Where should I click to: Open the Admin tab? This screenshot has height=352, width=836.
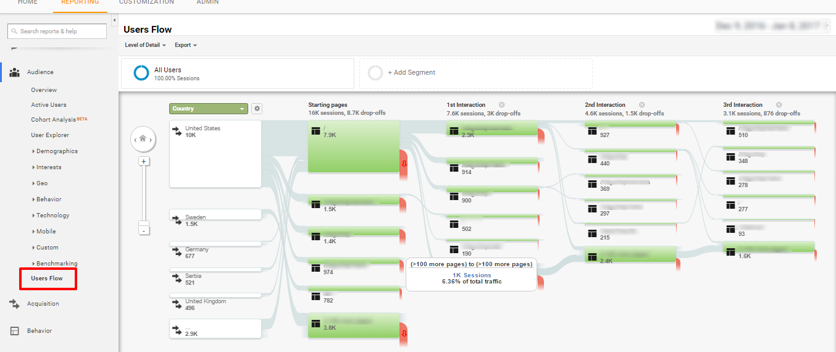click(207, 2)
